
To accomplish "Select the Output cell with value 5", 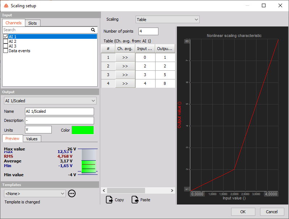I will click(165, 75).
